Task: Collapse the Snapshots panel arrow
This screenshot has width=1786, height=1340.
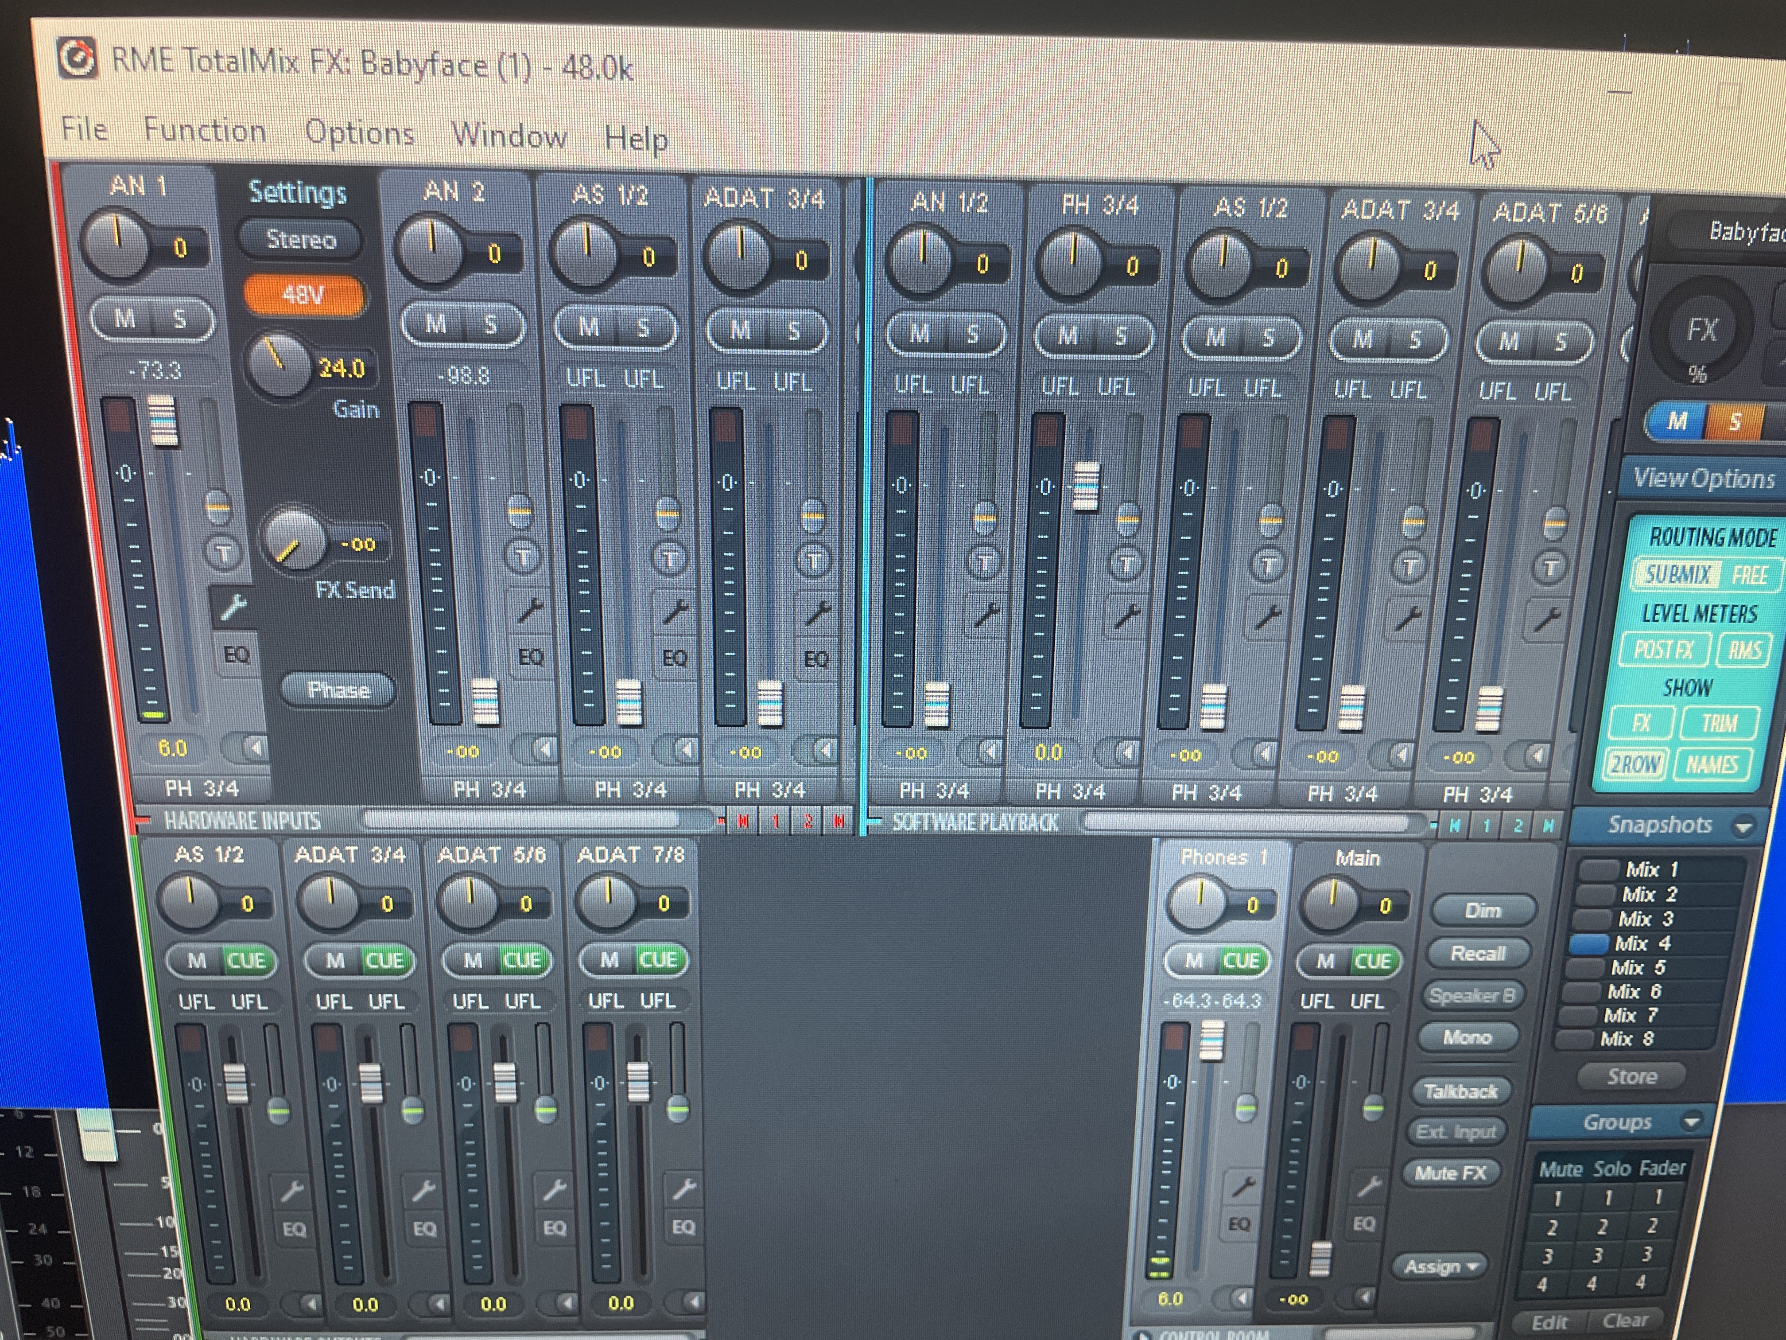Action: click(1743, 826)
